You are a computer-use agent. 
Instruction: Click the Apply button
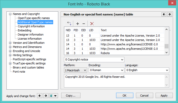pyautogui.click(x=164, y=96)
